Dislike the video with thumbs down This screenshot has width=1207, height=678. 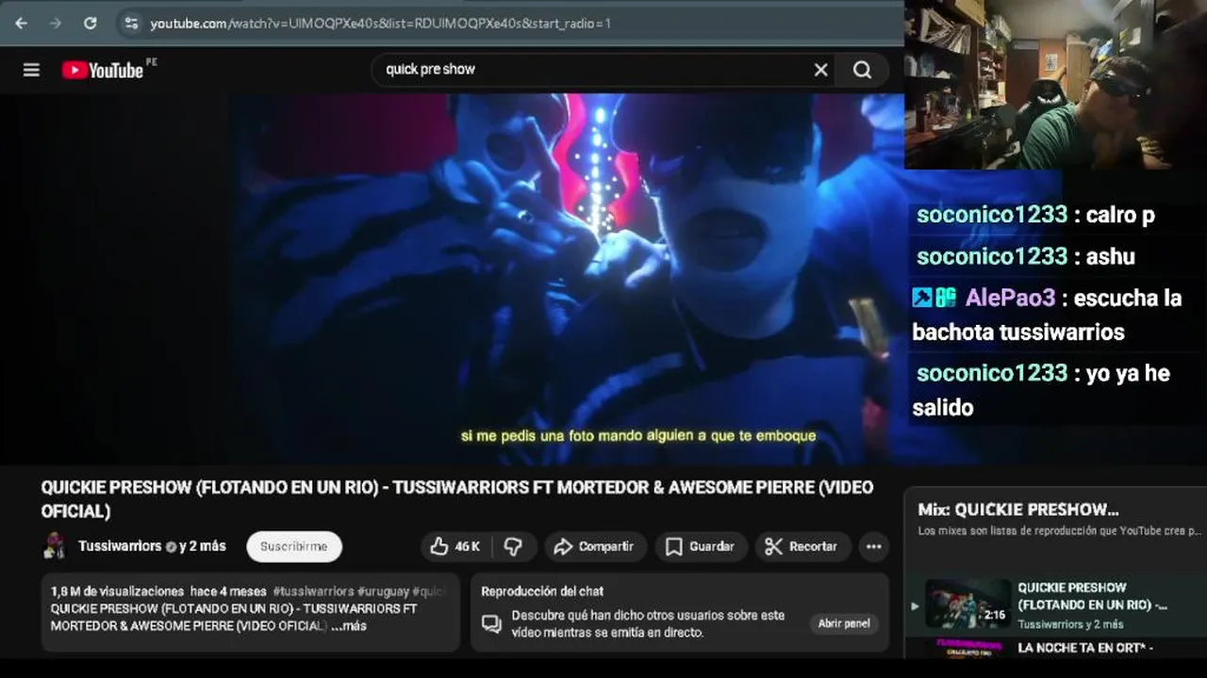[513, 546]
